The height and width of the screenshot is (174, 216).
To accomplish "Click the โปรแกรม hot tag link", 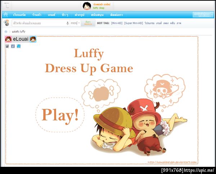I will (149, 23).
